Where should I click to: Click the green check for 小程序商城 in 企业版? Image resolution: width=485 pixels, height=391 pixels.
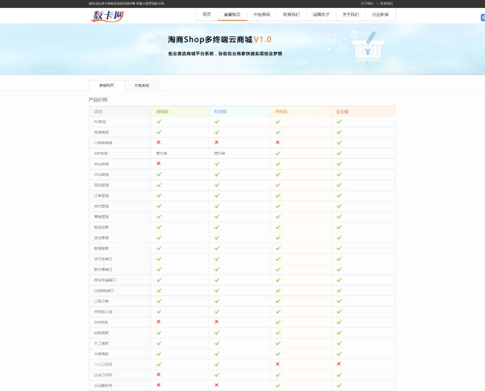(x=339, y=143)
